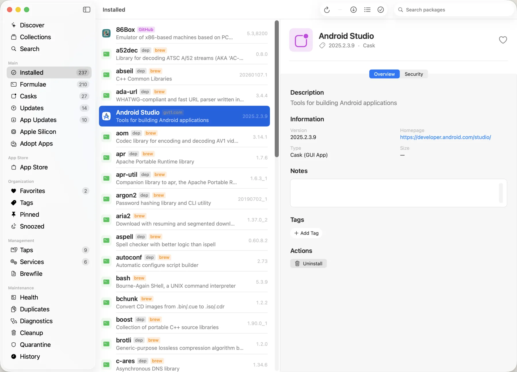This screenshot has width=517, height=372.
Task: Switch to the Security tab
Action: (414, 74)
